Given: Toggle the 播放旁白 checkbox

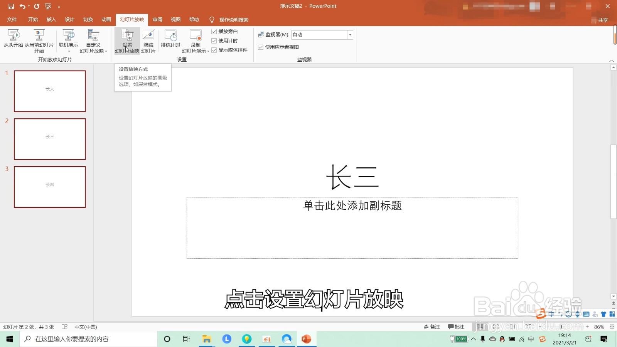Looking at the screenshot, I should (214, 31).
